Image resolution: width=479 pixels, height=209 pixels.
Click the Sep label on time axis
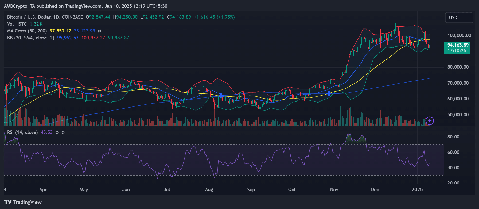tap(251, 190)
